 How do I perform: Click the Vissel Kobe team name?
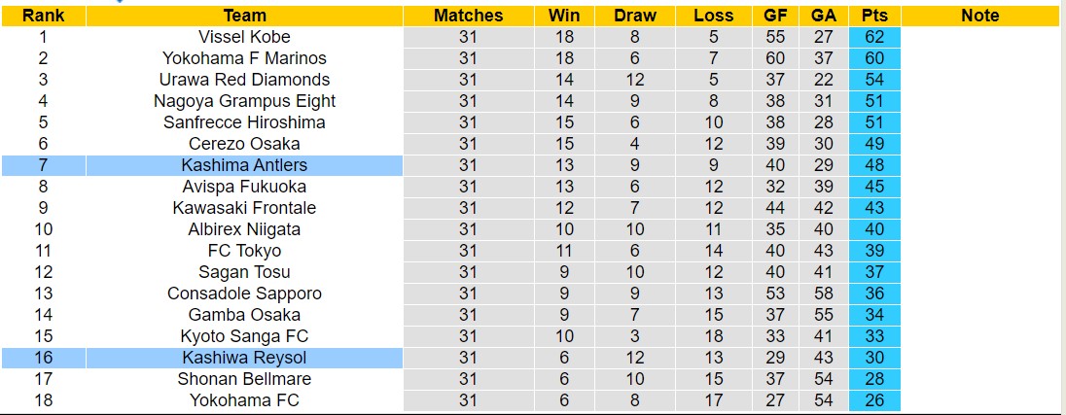pos(244,37)
